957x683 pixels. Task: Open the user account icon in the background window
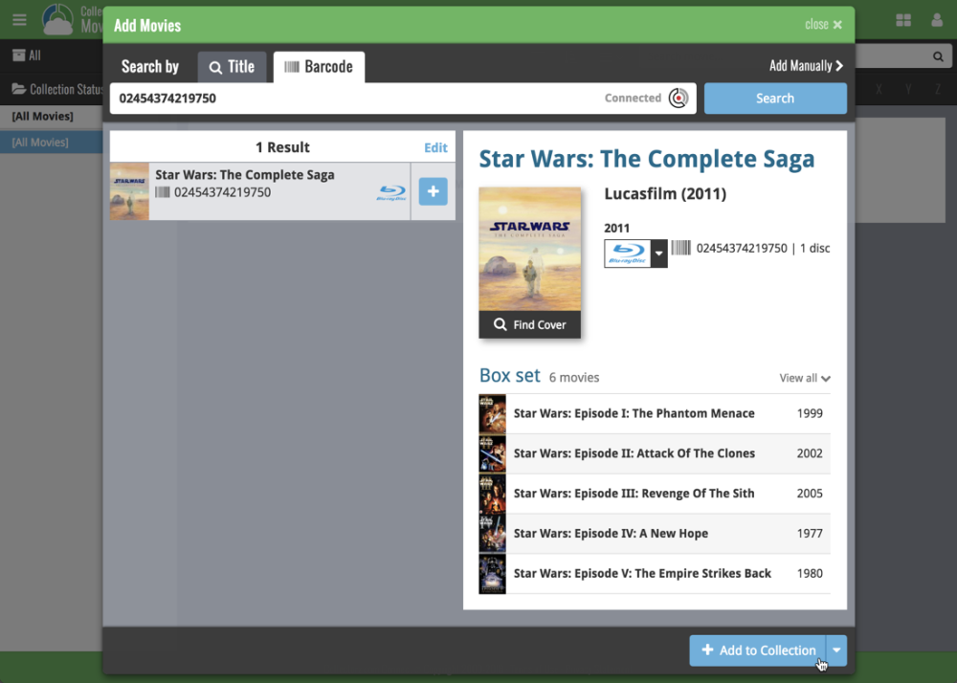(x=937, y=20)
